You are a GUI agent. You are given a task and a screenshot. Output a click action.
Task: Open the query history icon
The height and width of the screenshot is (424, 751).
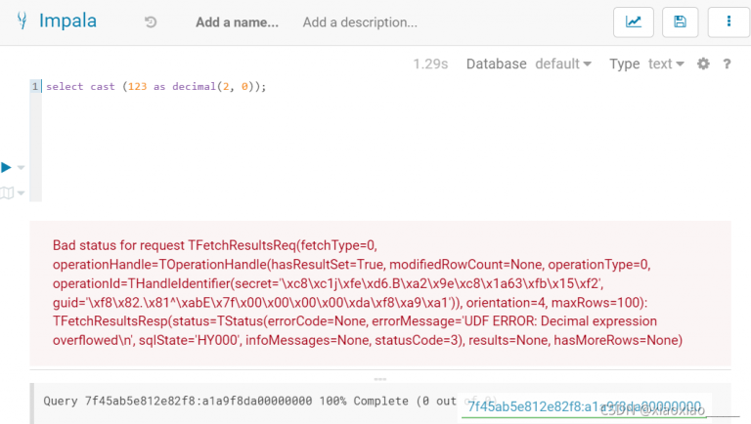pos(151,22)
